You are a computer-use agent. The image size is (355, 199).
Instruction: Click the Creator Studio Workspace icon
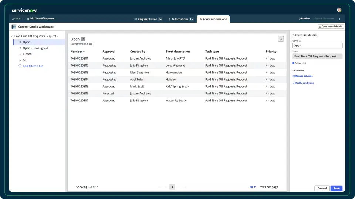pyautogui.click(x=14, y=27)
